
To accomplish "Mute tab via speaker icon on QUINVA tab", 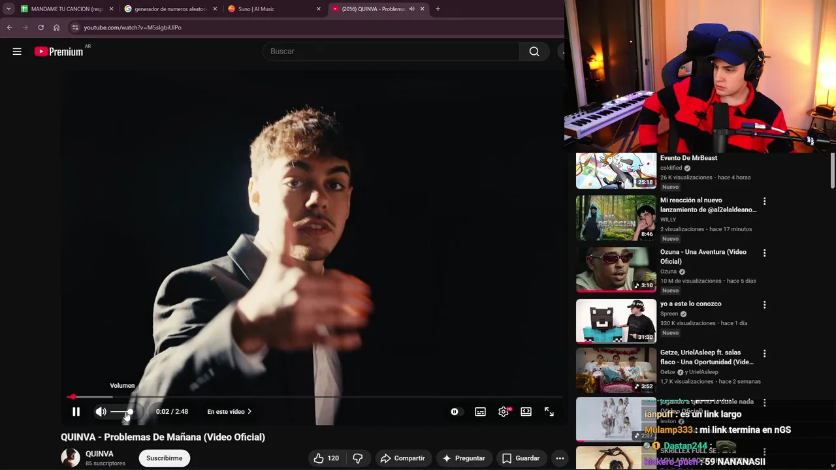I will (x=411, y=9).
